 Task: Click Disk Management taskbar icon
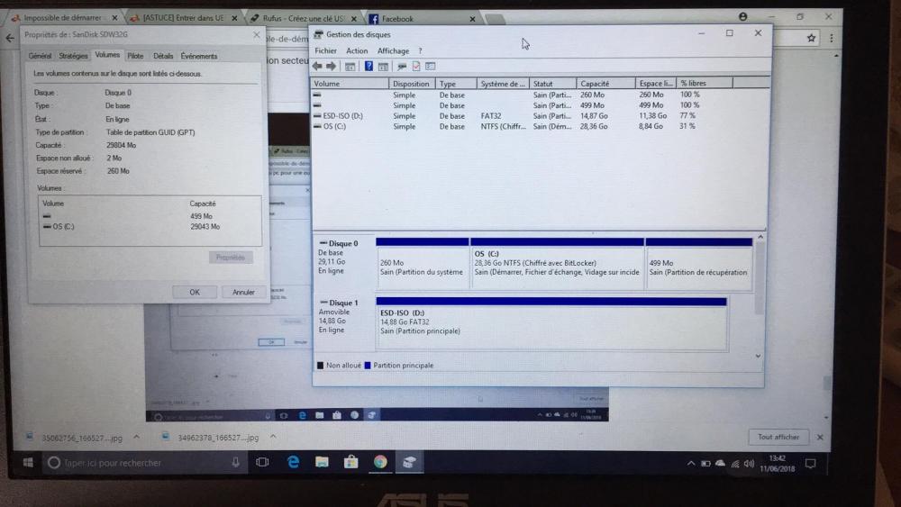(x=409, y=462)
